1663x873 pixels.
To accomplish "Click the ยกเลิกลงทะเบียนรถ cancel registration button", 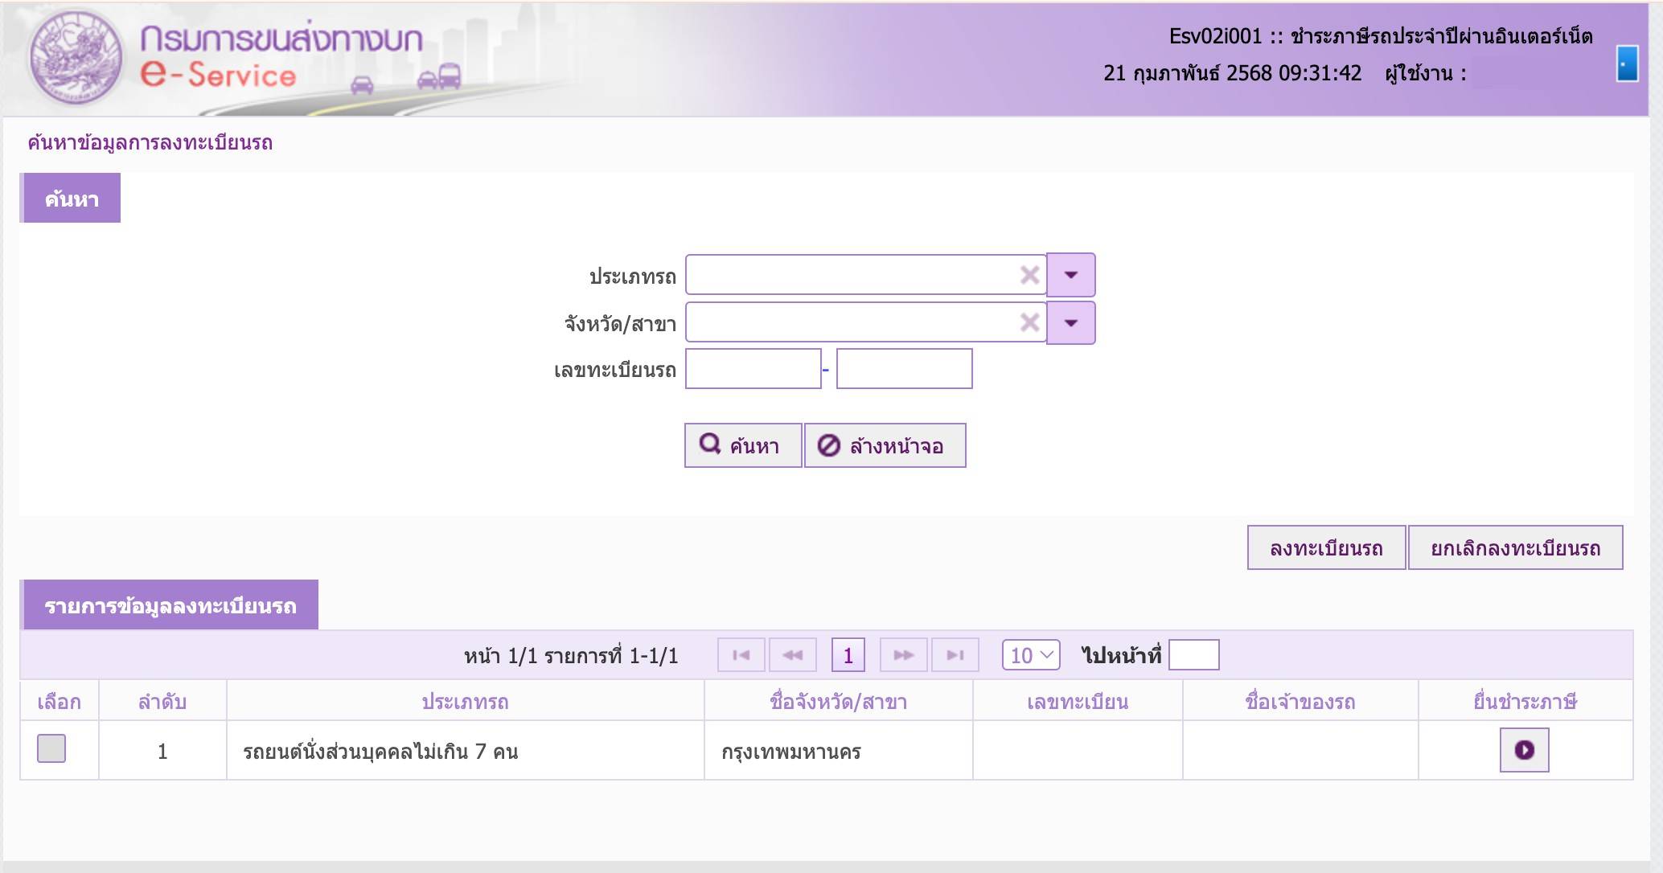I will coord(1515,548).
